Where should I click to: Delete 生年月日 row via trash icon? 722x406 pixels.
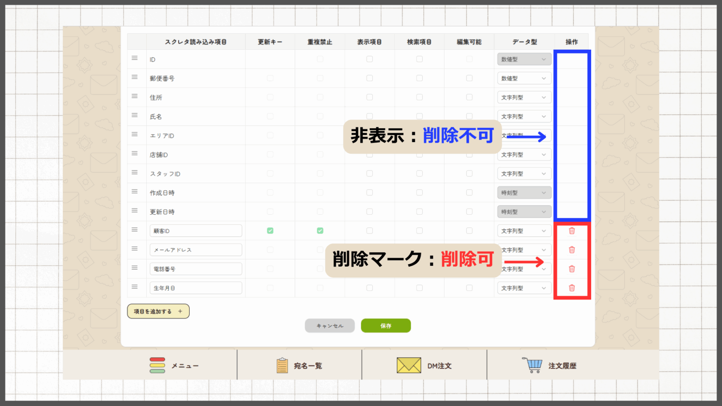[x=572, y=288]
